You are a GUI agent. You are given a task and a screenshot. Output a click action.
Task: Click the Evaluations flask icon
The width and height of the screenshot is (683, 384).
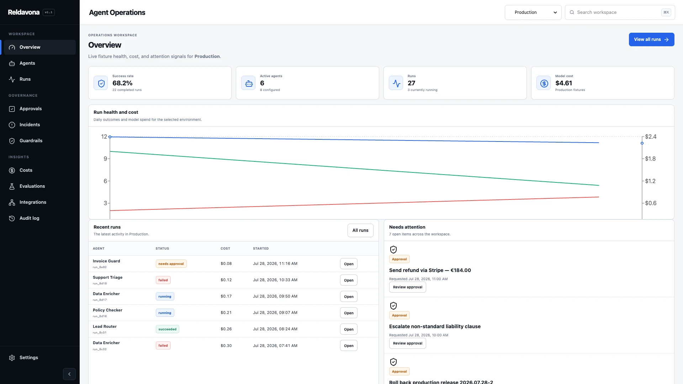(x=12, y=186)
